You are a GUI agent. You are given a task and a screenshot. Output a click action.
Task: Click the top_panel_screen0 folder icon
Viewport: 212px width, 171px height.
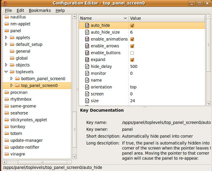click(17, 85)
